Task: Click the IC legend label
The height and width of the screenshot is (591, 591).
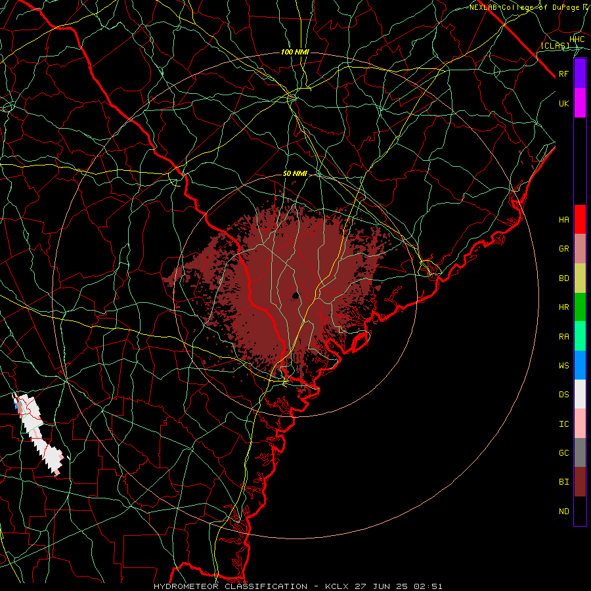Action: coord(564,424)
